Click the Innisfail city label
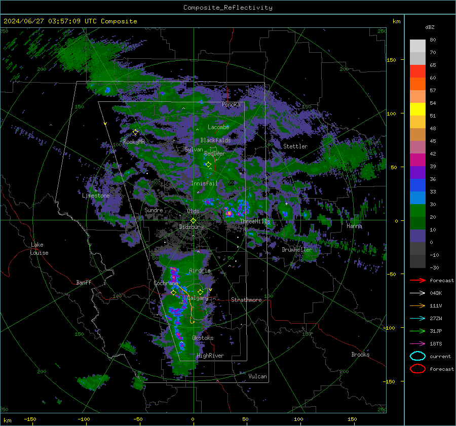The width and height of the screenshot is (456, 426). [x=204, y=183]
